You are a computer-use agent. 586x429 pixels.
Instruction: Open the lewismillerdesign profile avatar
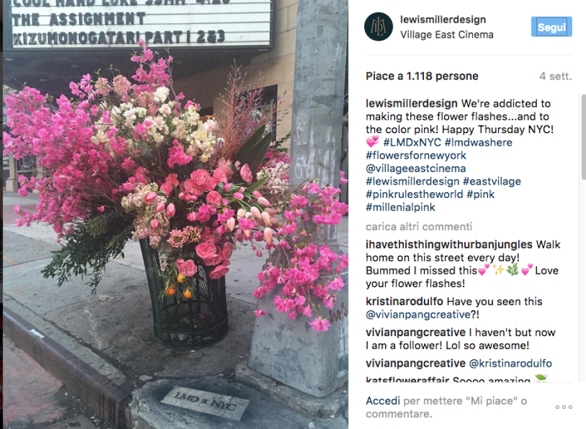(378, 26)
